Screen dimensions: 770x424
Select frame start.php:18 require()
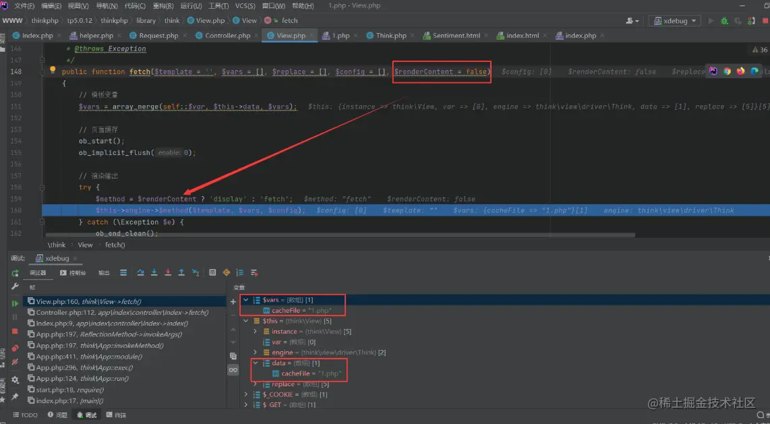coord(125,390)
